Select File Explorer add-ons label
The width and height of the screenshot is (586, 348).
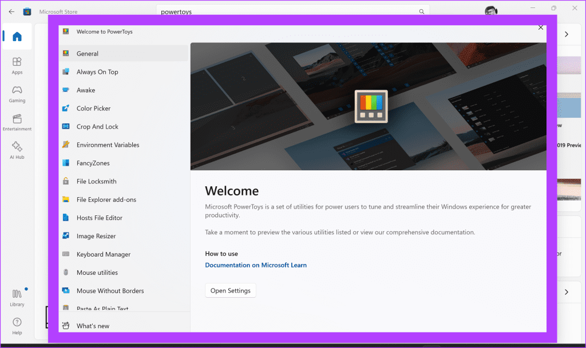click(x=106, y=199)
